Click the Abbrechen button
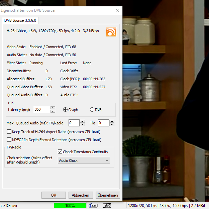 (x=81, y=195)
